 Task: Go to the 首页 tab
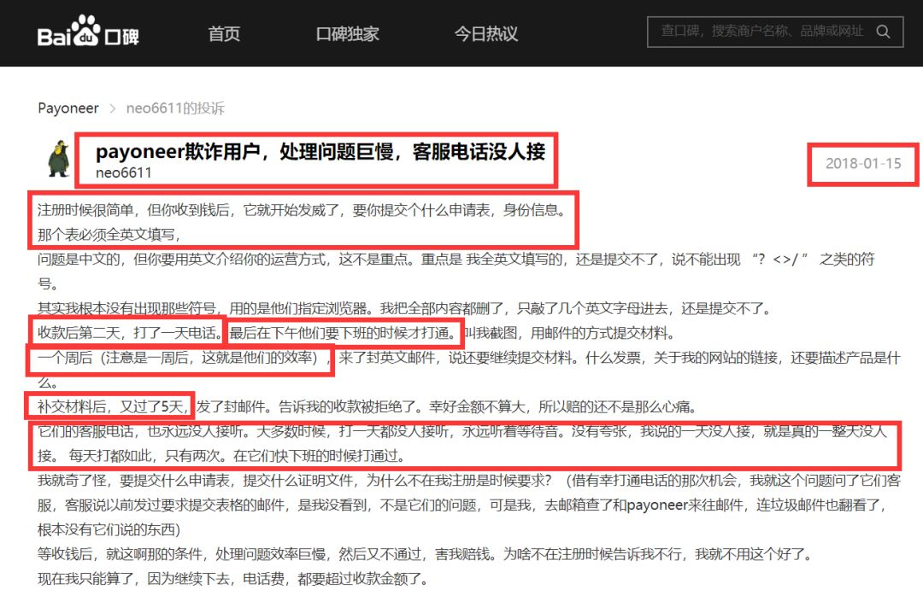tap(224, 33)
